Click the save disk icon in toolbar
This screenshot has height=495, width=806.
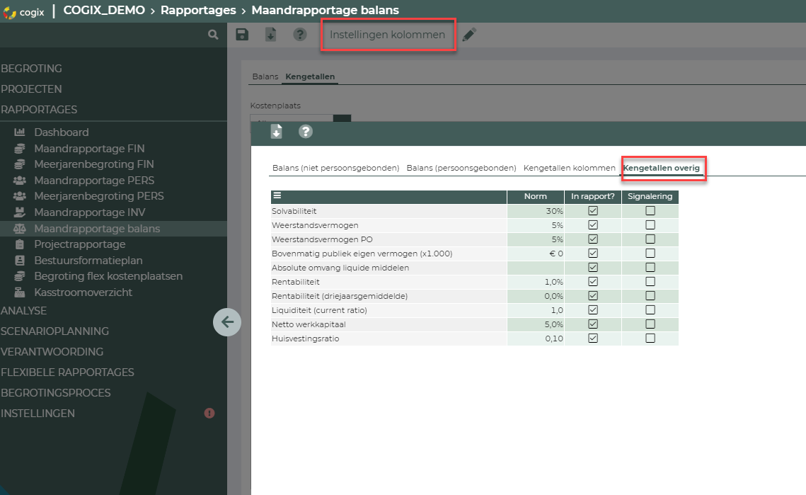click(242, 35)
